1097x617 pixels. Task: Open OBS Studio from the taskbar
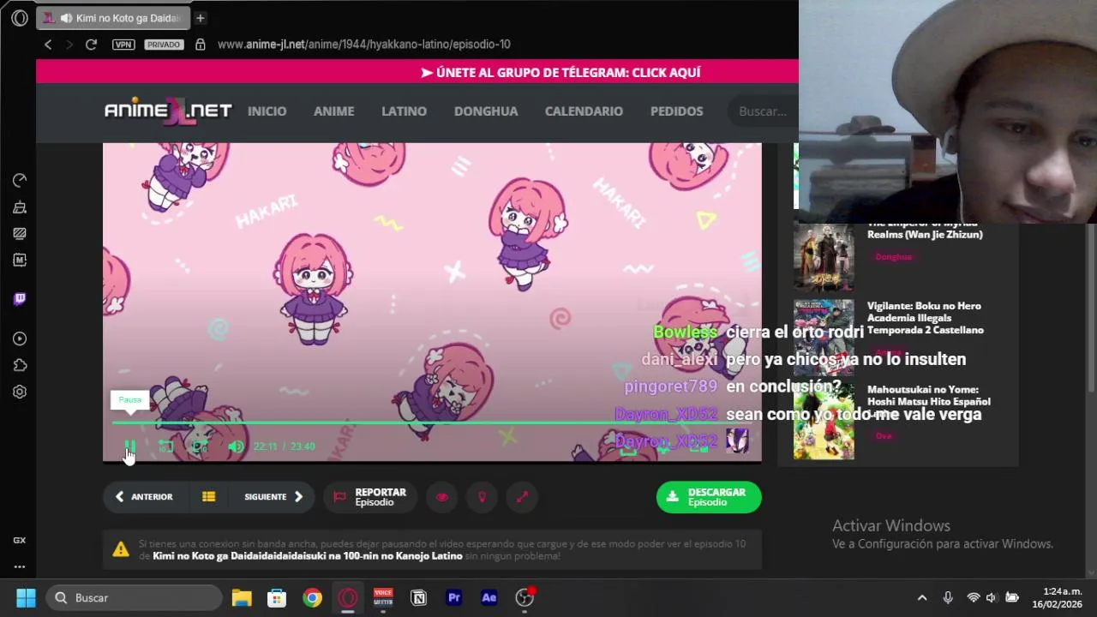(x=525, y=598)
